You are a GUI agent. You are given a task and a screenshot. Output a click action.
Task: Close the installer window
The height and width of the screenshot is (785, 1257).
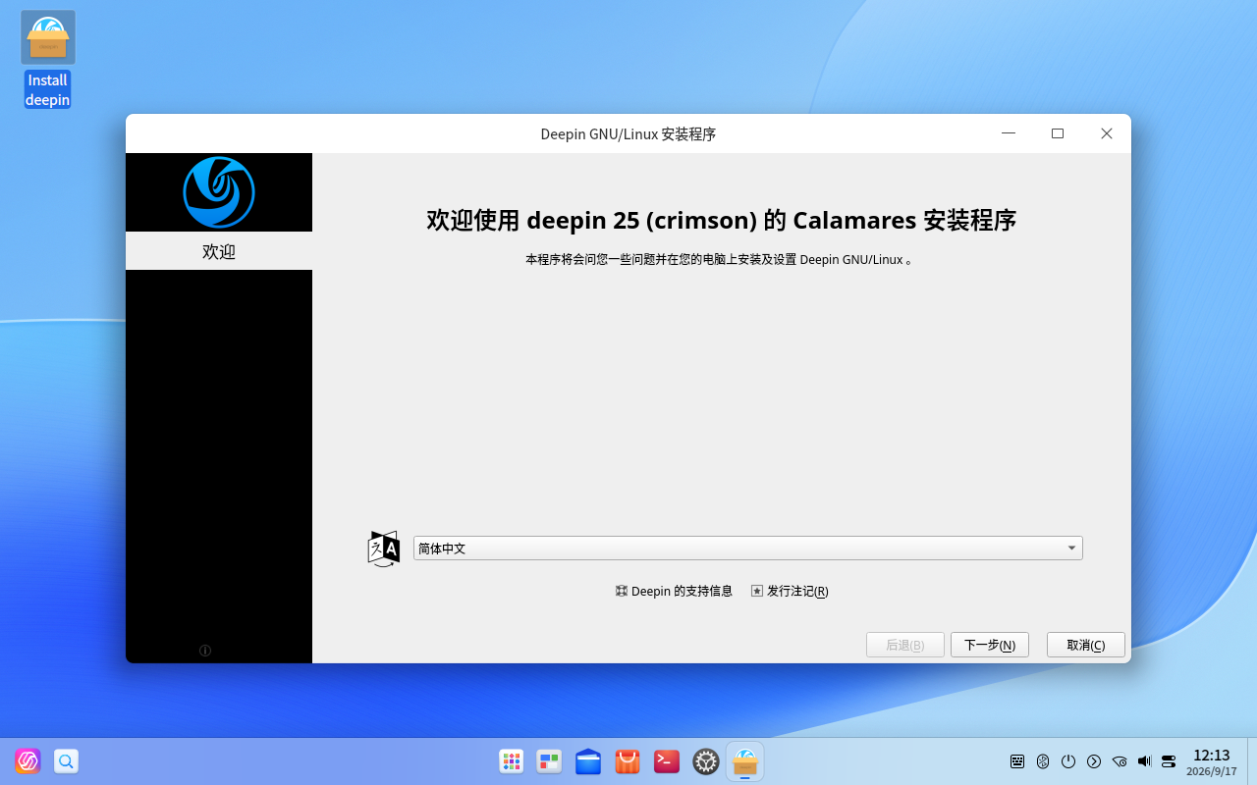point(1107,133)
